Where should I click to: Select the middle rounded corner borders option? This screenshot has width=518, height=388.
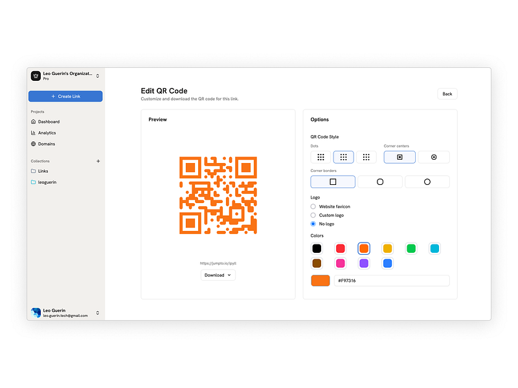coord(380,182)
